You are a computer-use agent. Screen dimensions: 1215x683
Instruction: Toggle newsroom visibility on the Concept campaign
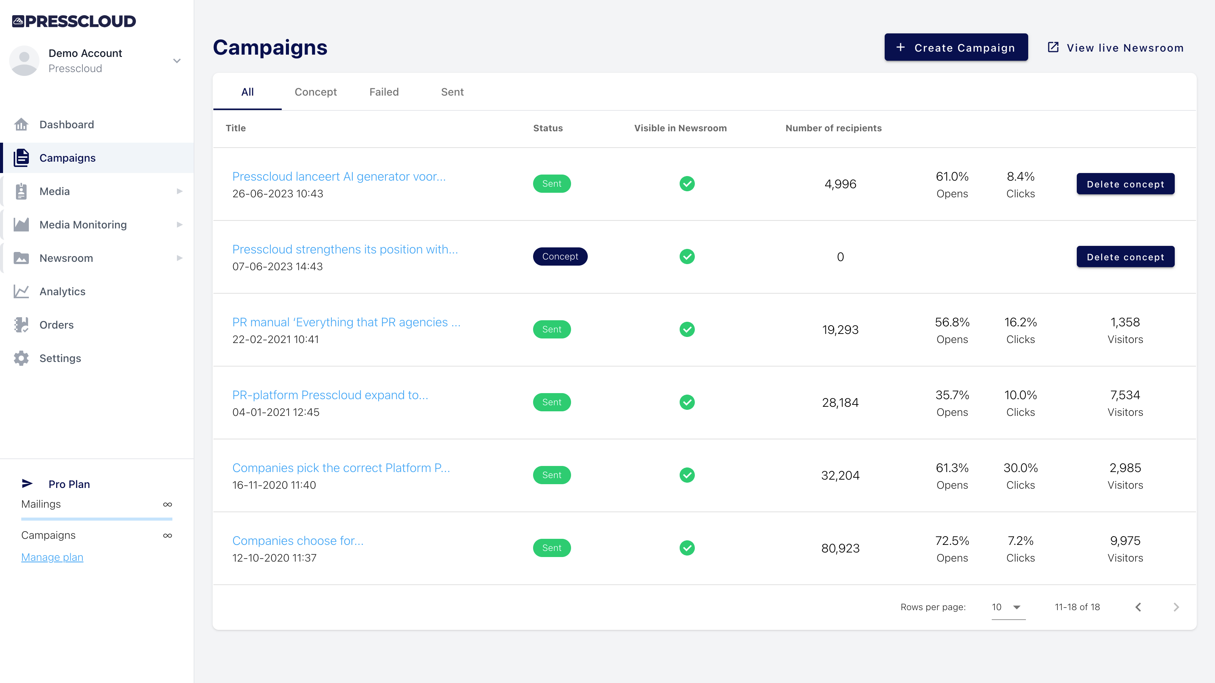(x=687, y=257)
